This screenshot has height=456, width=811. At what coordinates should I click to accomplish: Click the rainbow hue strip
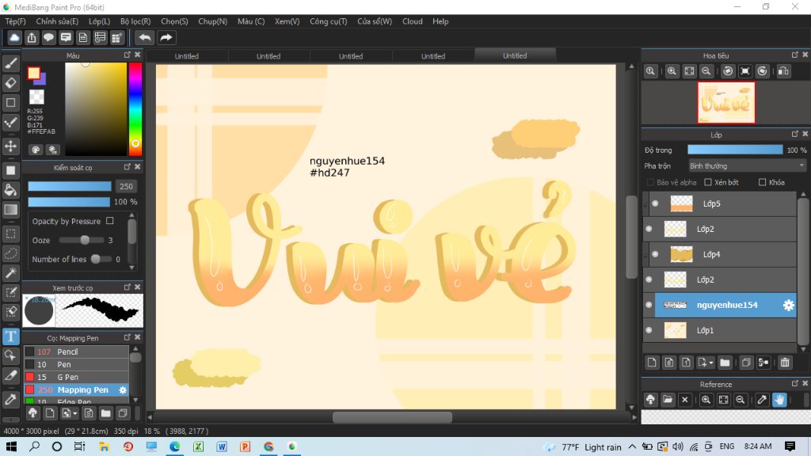pos(135,108)
